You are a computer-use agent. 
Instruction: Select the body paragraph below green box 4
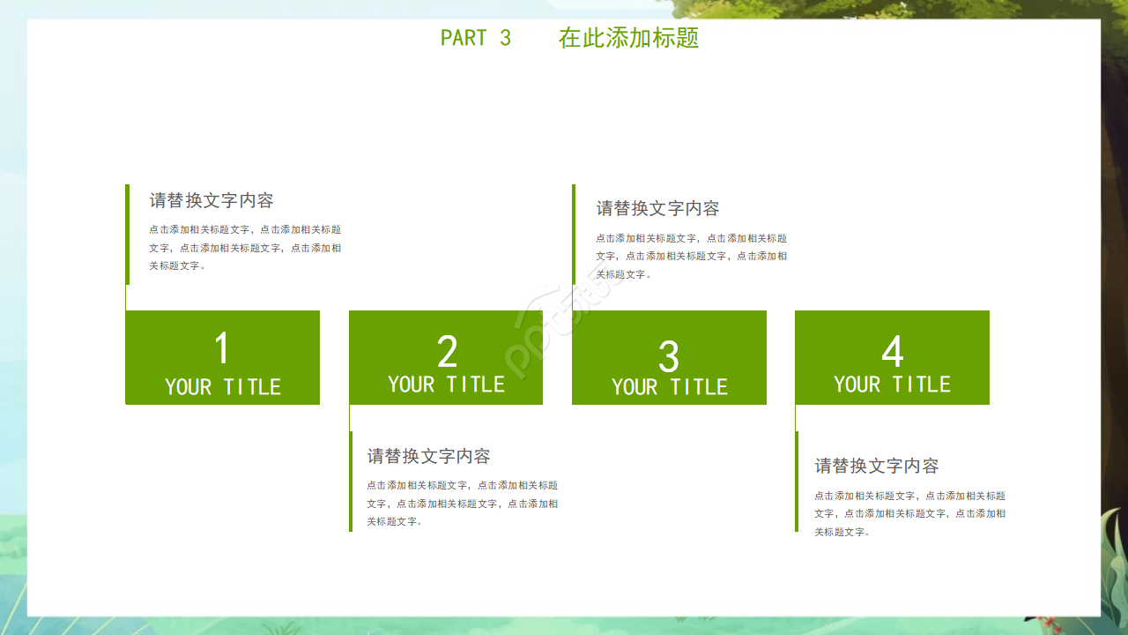pyautogui.click(x=909, y=513)
